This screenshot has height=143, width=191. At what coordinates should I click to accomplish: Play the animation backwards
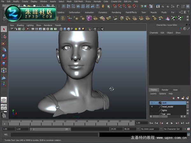[167, 123]
